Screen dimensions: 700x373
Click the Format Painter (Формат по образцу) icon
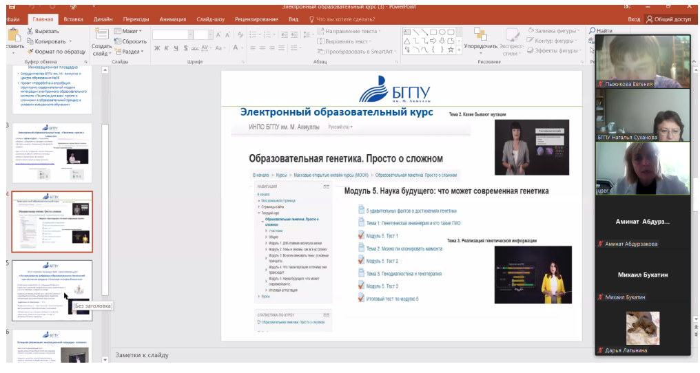tap(30, 51)
